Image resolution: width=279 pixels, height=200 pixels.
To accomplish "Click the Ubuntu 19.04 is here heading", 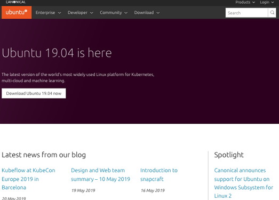I will (57, 53).
